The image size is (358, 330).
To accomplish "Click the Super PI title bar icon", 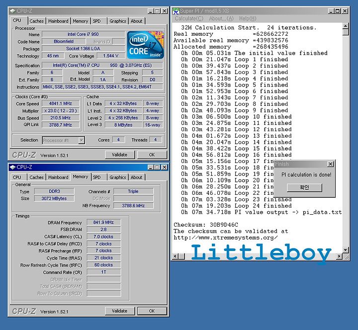I will tap(176, 11).
